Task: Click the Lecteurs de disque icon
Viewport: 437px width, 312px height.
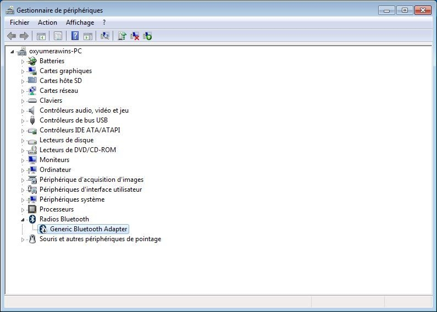Action: click(x=32, y=141)
